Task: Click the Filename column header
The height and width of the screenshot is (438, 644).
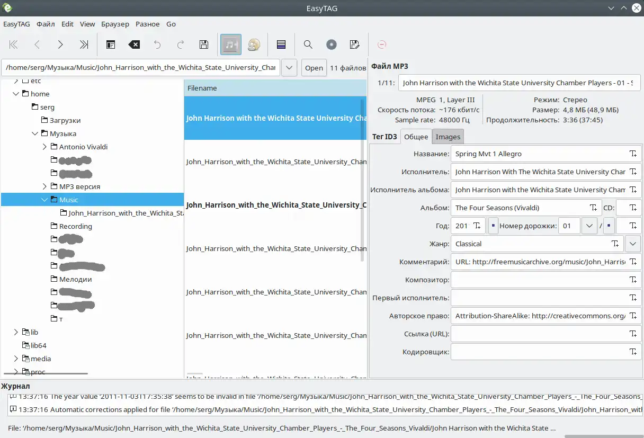Action: 275,88
